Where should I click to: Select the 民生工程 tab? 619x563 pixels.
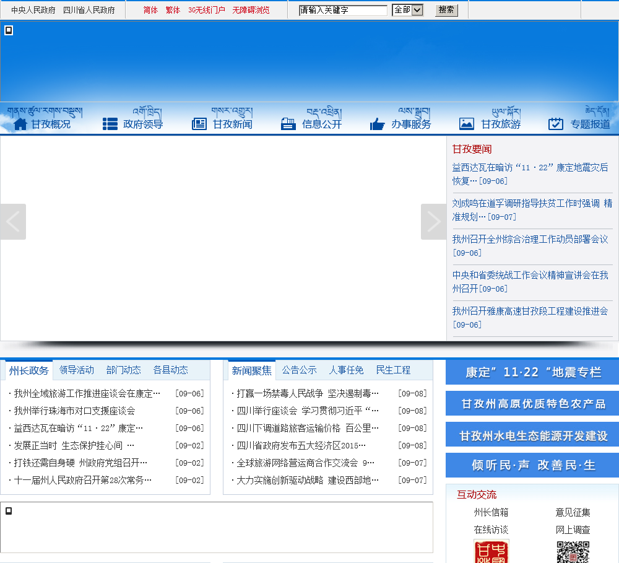[393, 370]
